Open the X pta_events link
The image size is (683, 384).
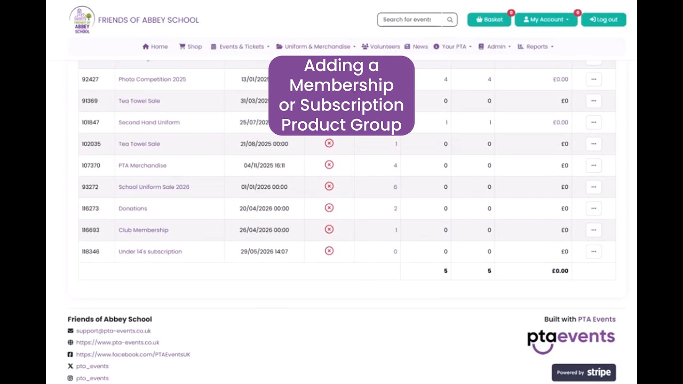92,366
